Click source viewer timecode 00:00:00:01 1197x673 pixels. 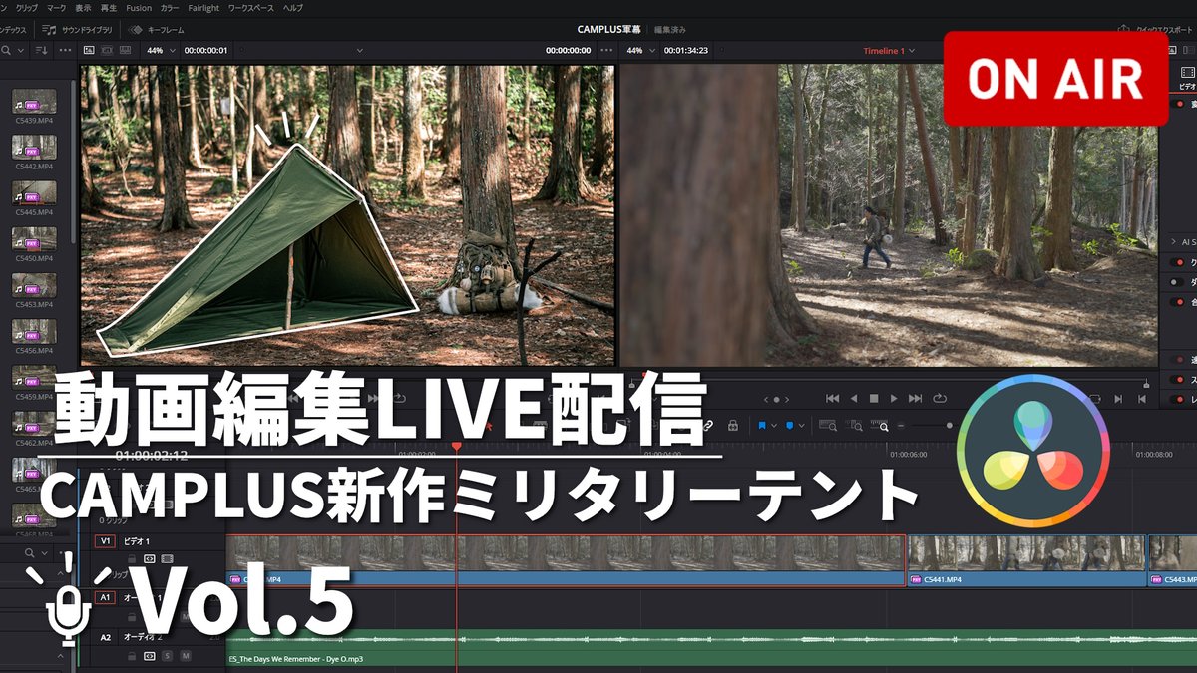coord(205,50)
